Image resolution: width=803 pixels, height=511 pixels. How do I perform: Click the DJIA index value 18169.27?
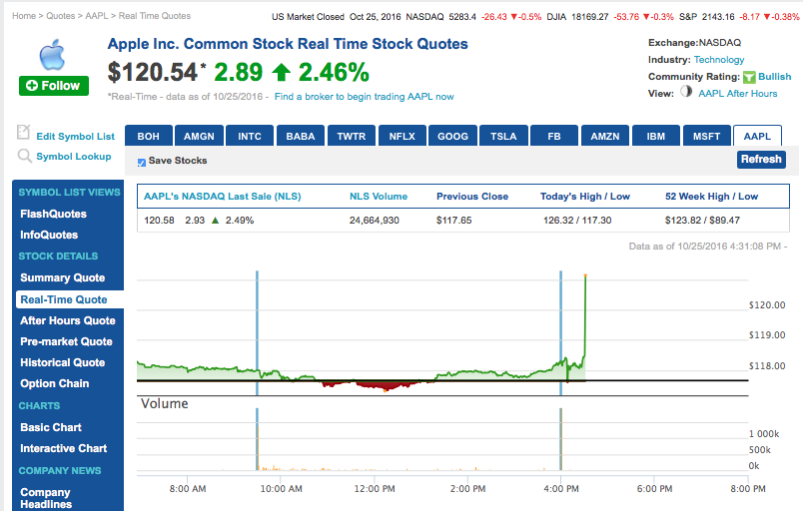(x=589, y=17)
